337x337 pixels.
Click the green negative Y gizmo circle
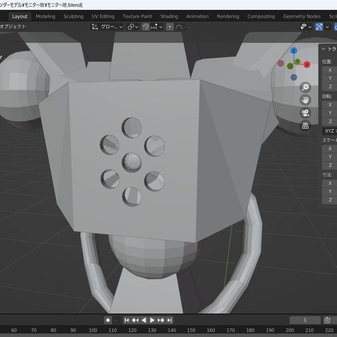click(x=290, y=66)
